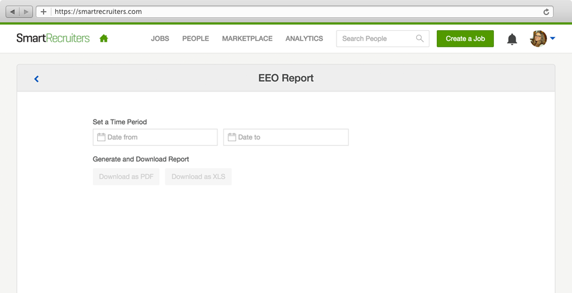The width and height of the screenshot is (572, 293).
Task: Open the ANALYTICS menu
Action: [x=304, y=39]
